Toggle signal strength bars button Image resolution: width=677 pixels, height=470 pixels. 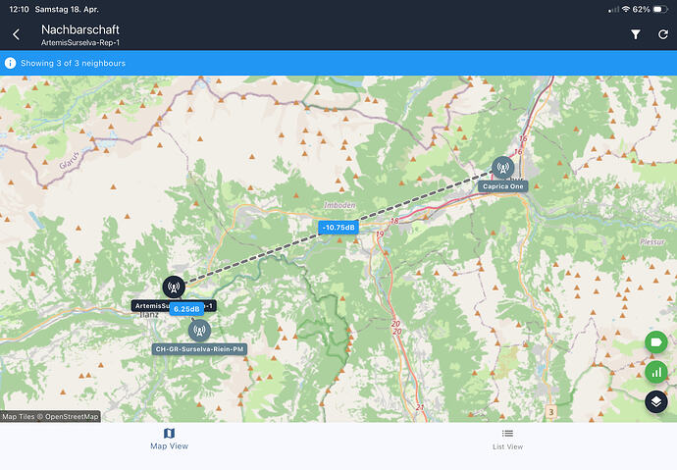[656, 372]
